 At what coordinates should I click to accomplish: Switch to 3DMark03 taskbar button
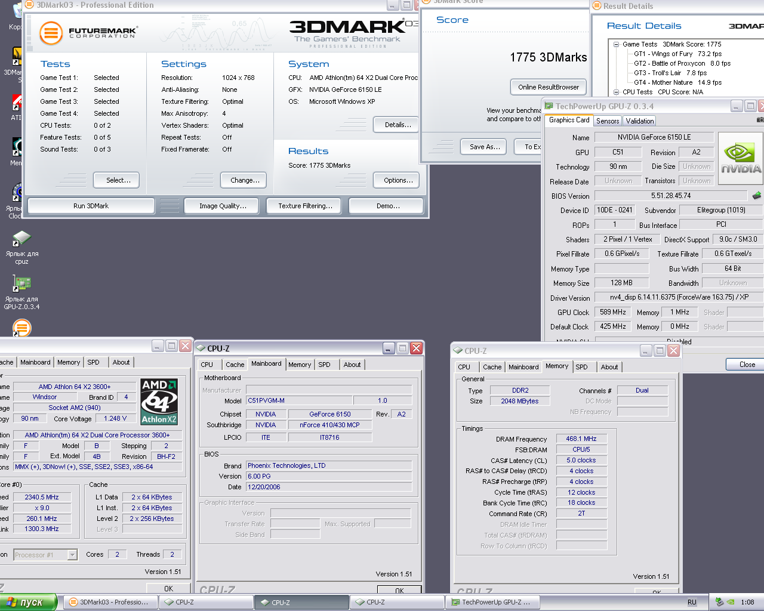(110, 602)
